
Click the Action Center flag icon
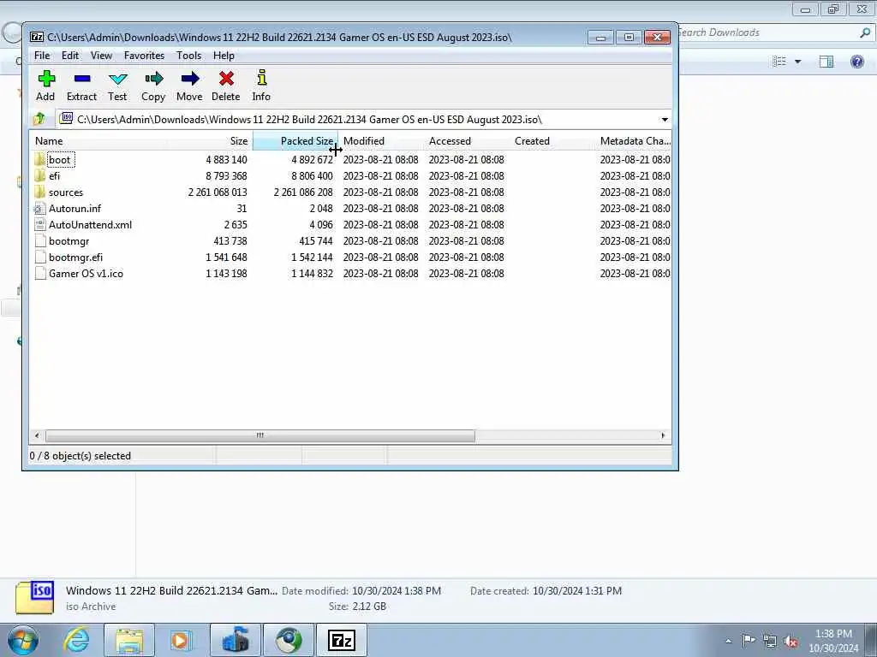[749, 641]
